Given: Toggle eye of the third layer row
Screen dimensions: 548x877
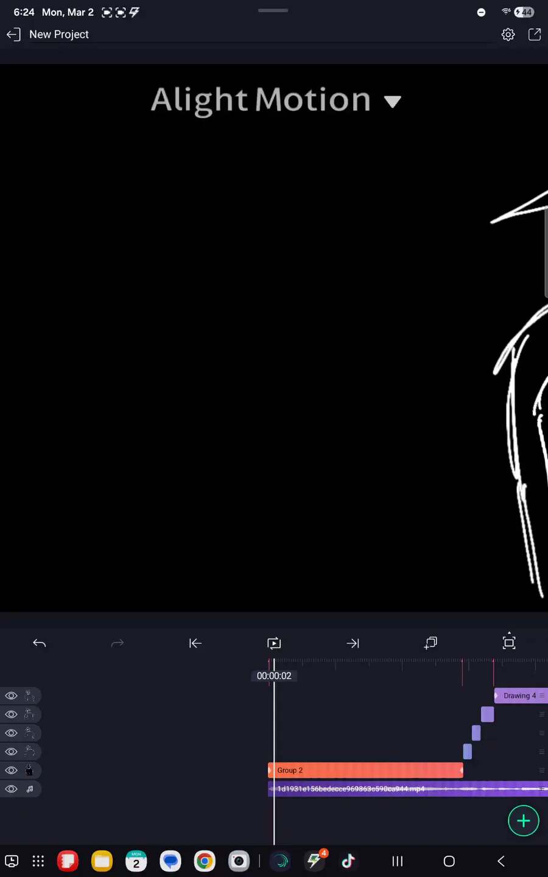Looking at the screenshot, I should click(11, 733).
